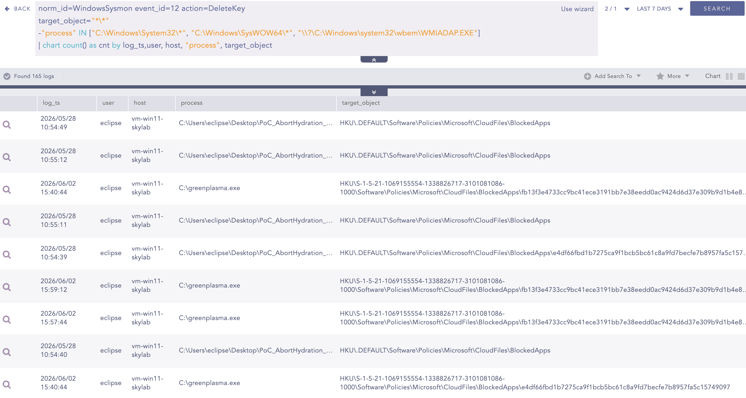Open log details for first 15:40:44 row

click(7, 190)
